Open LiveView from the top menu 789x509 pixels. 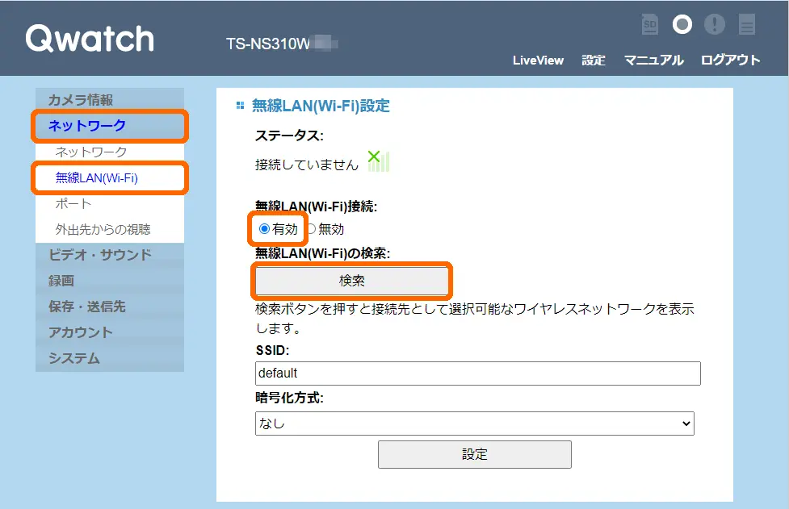[x=538, y=60]
